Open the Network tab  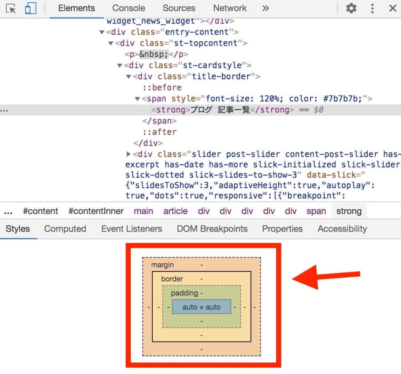tap(230, 8)
